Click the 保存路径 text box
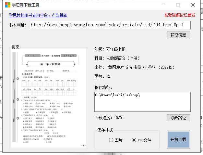Viewport: 203px width, 155px height. (x=142, y=102)
